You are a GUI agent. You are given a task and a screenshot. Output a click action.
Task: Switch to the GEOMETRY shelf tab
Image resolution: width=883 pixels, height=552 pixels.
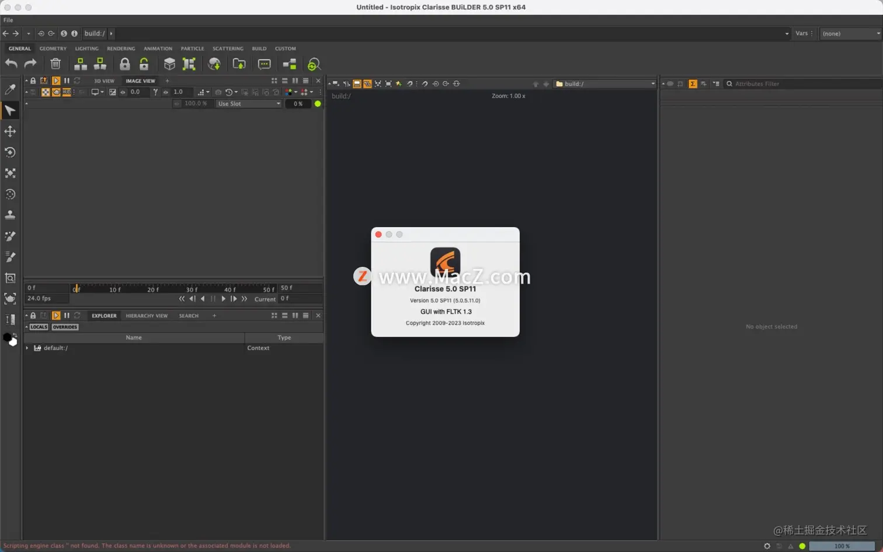click(x=53, y=48)
